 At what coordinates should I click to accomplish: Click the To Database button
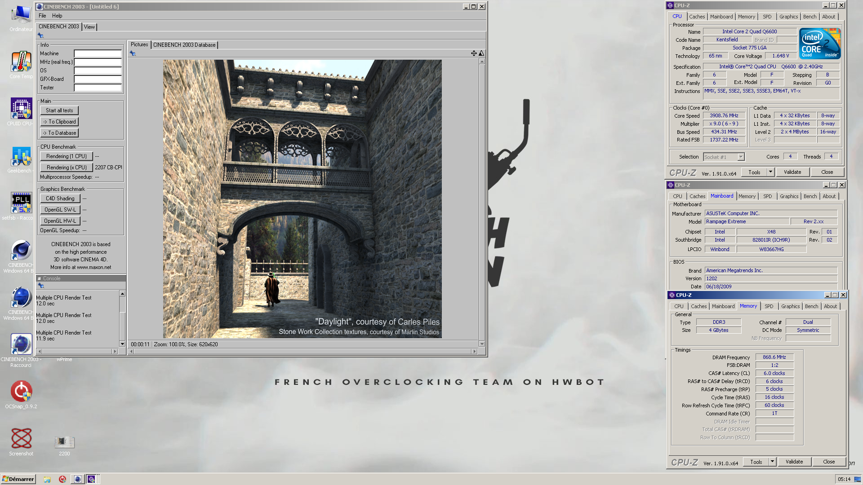point(59,133)
